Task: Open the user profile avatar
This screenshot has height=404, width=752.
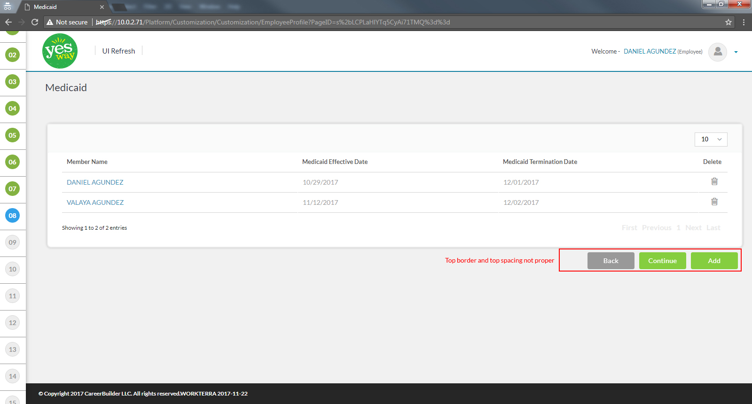Action: click(717, 52)
